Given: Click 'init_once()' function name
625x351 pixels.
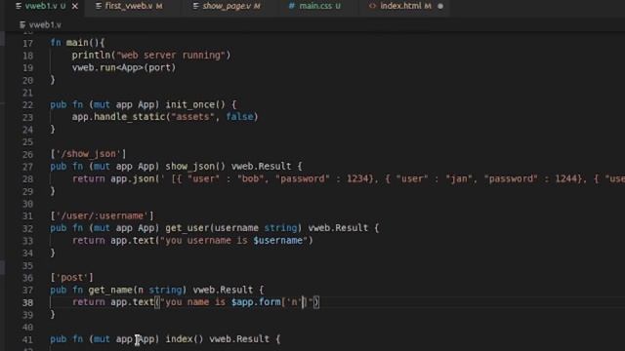Looking at the screenshot, I should point(195,104).
